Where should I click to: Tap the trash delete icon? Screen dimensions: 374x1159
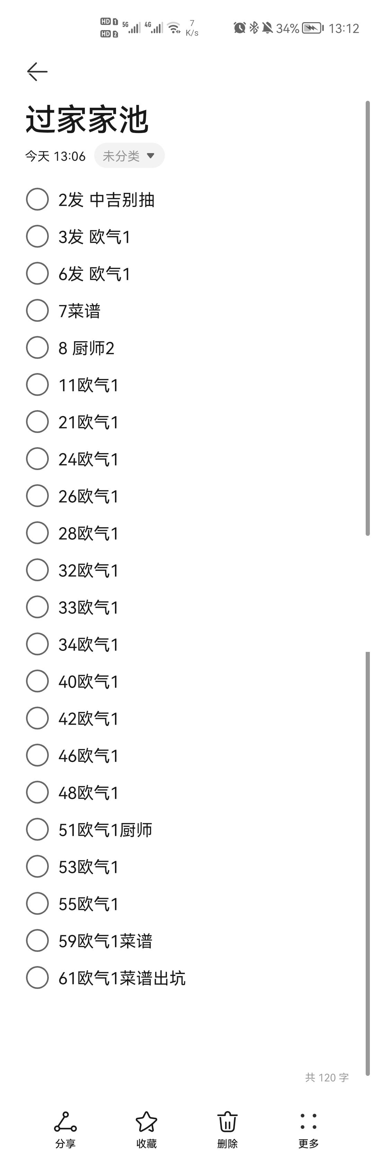point(227,1122)
